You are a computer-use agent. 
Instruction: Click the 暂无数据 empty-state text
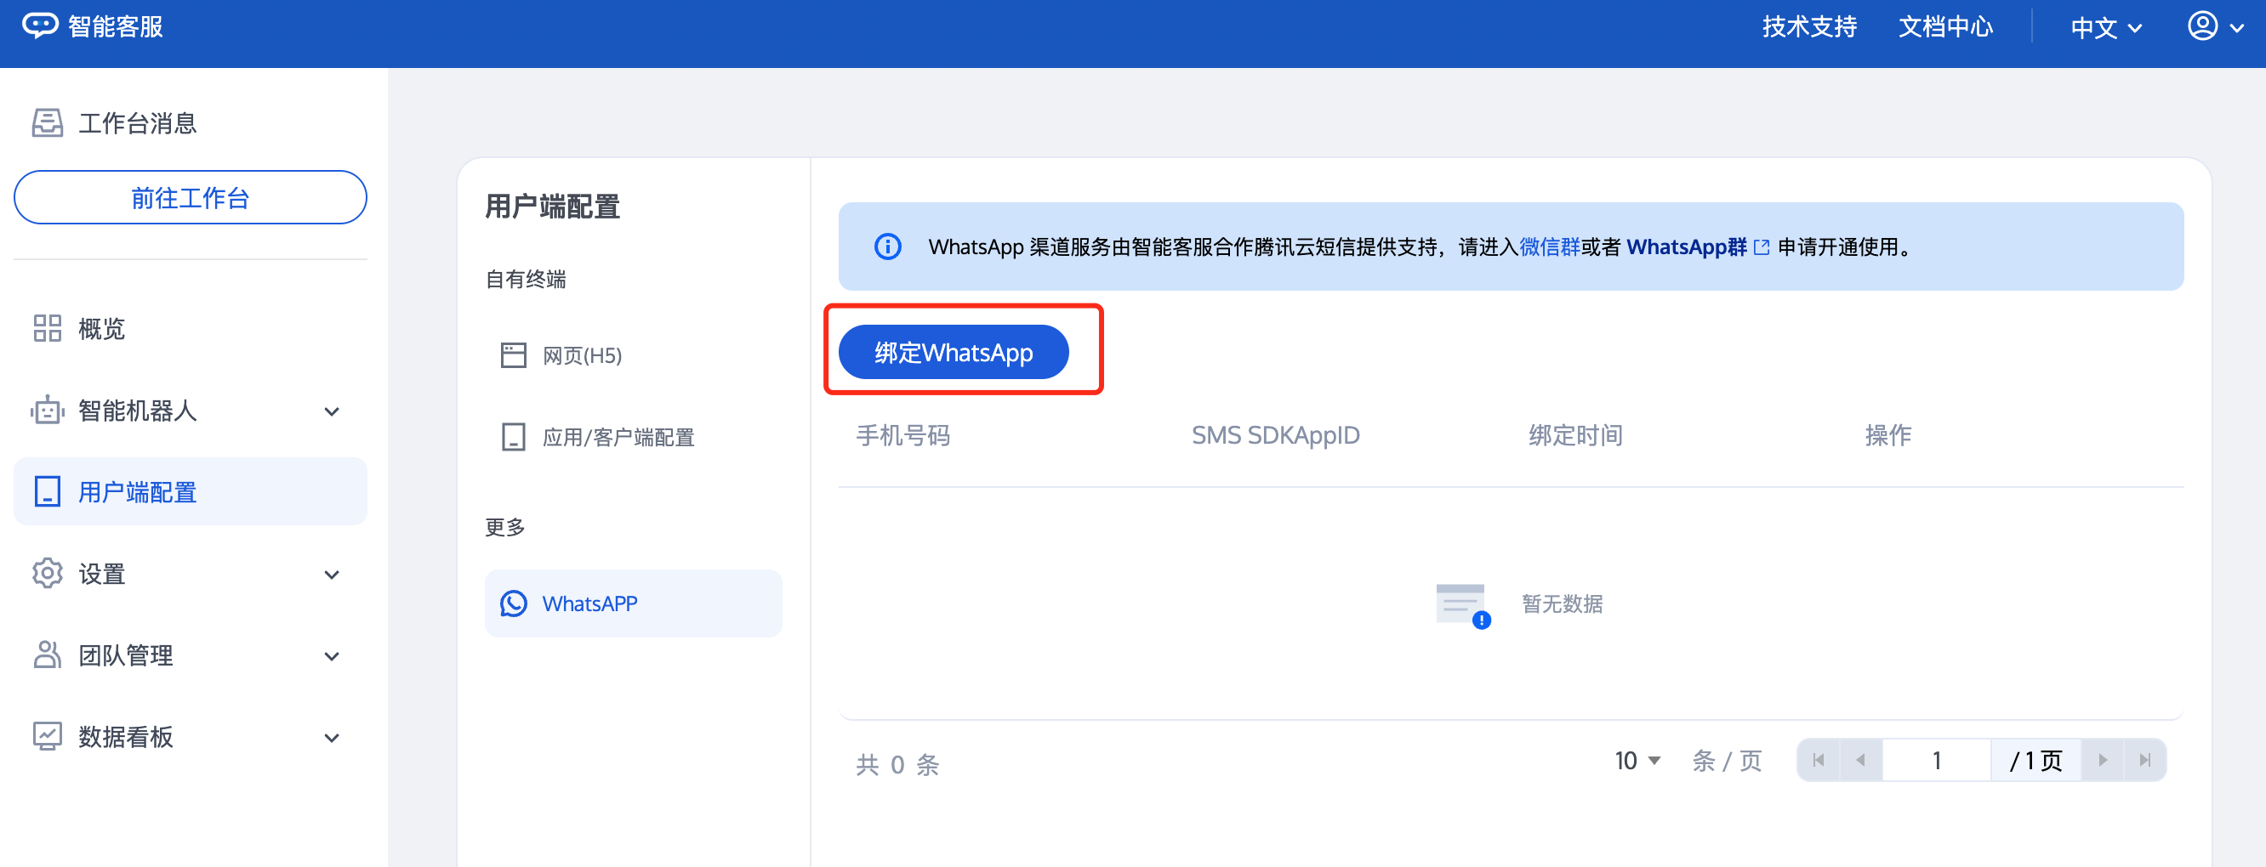1563,604
